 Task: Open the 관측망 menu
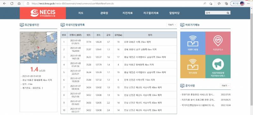point(104,13)
